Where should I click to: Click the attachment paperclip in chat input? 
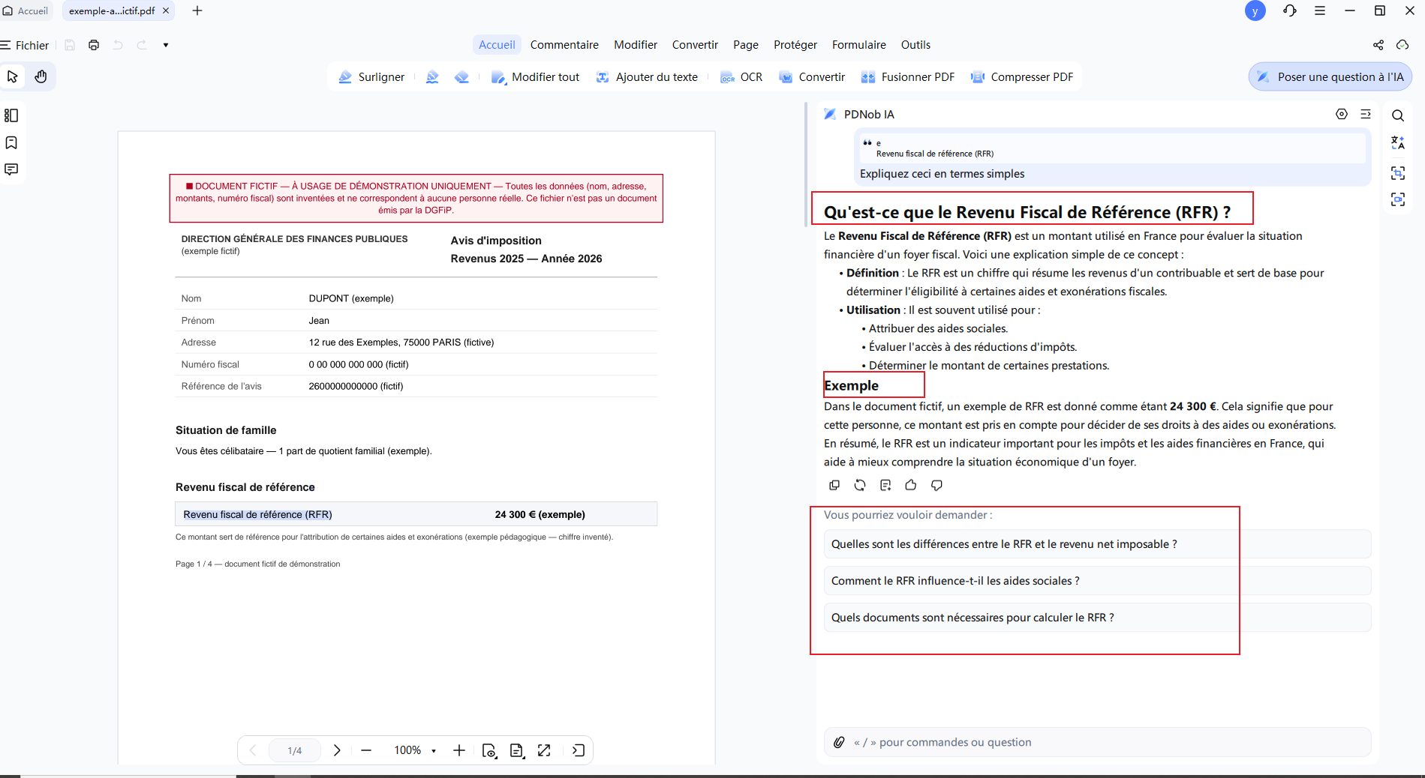coord(839,742)
